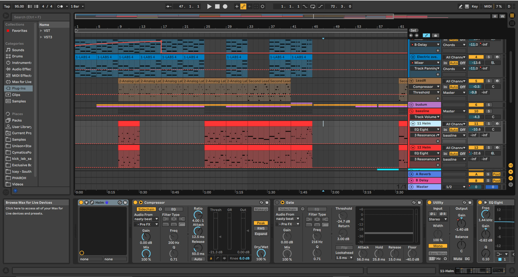Click Utility Mute button
This screenshot has height=277, width=518.
[x=458, y=259]
